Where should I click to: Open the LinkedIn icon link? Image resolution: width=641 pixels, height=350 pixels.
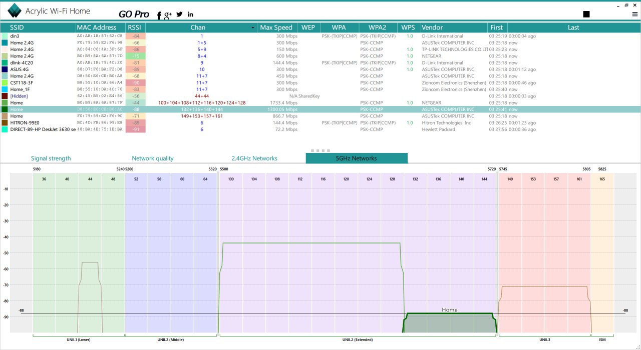click(x=190, y=14)
